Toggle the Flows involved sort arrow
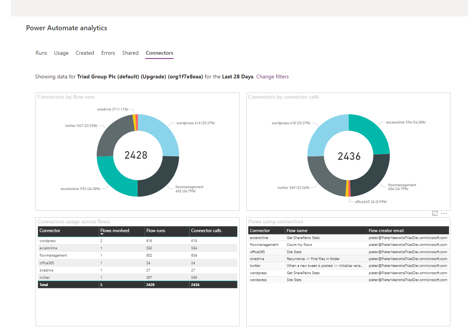Screen dimensions: 468x335 click(102, 234)
